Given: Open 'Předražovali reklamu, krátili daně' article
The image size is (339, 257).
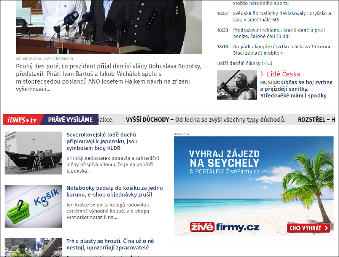Looking at the screenshot, I should tap(279, 33).
